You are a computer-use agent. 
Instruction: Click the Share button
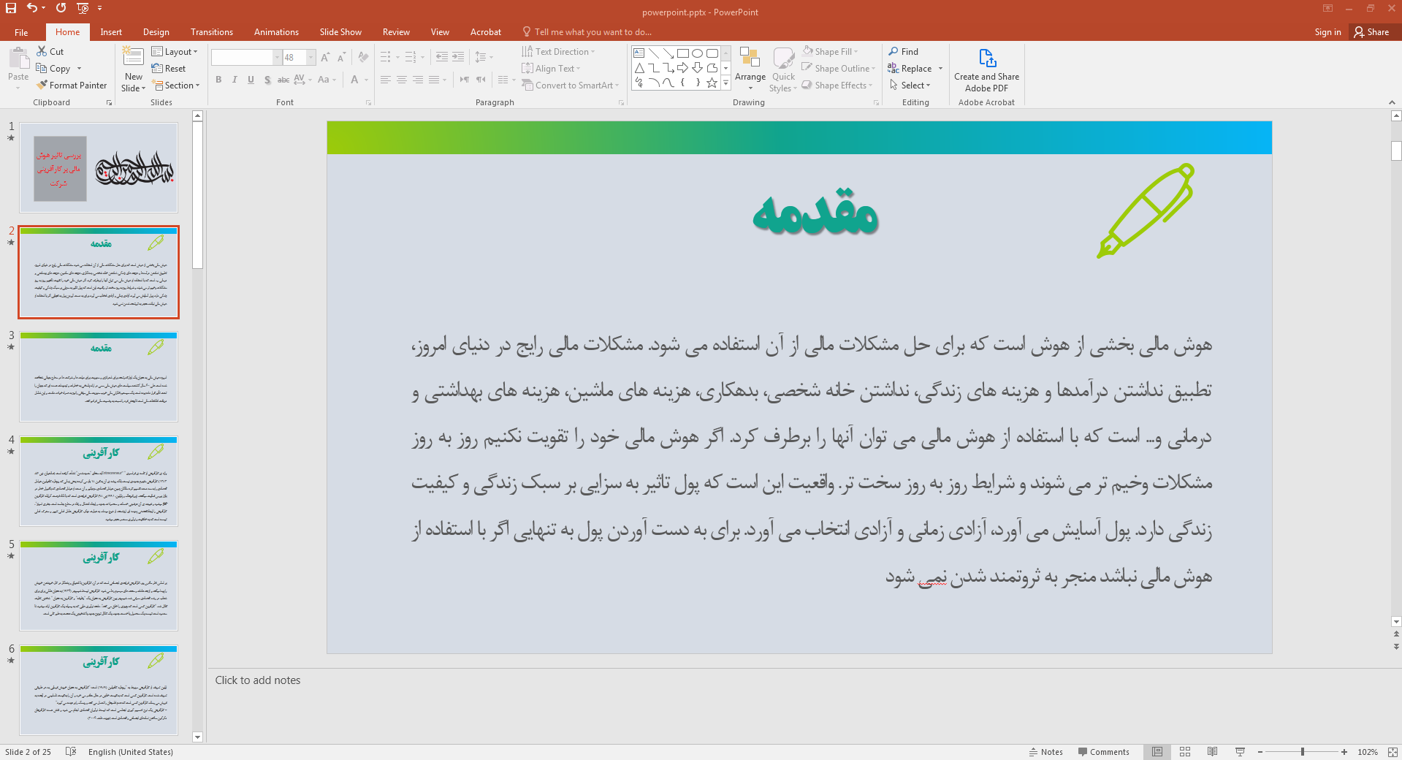tap(1371, 32)
